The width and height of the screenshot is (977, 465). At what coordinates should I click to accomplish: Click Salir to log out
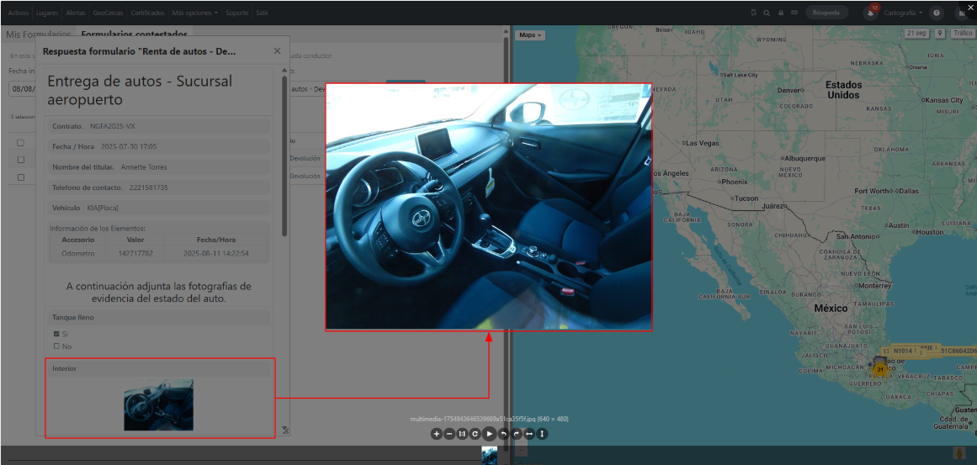coord(262,13)
